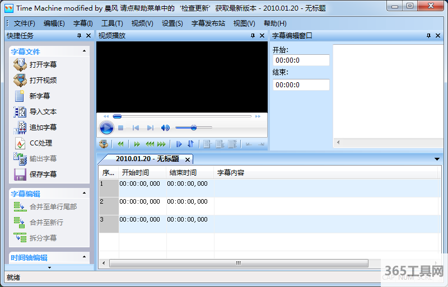Click 输出字幕 export subtitle icon

20,159
